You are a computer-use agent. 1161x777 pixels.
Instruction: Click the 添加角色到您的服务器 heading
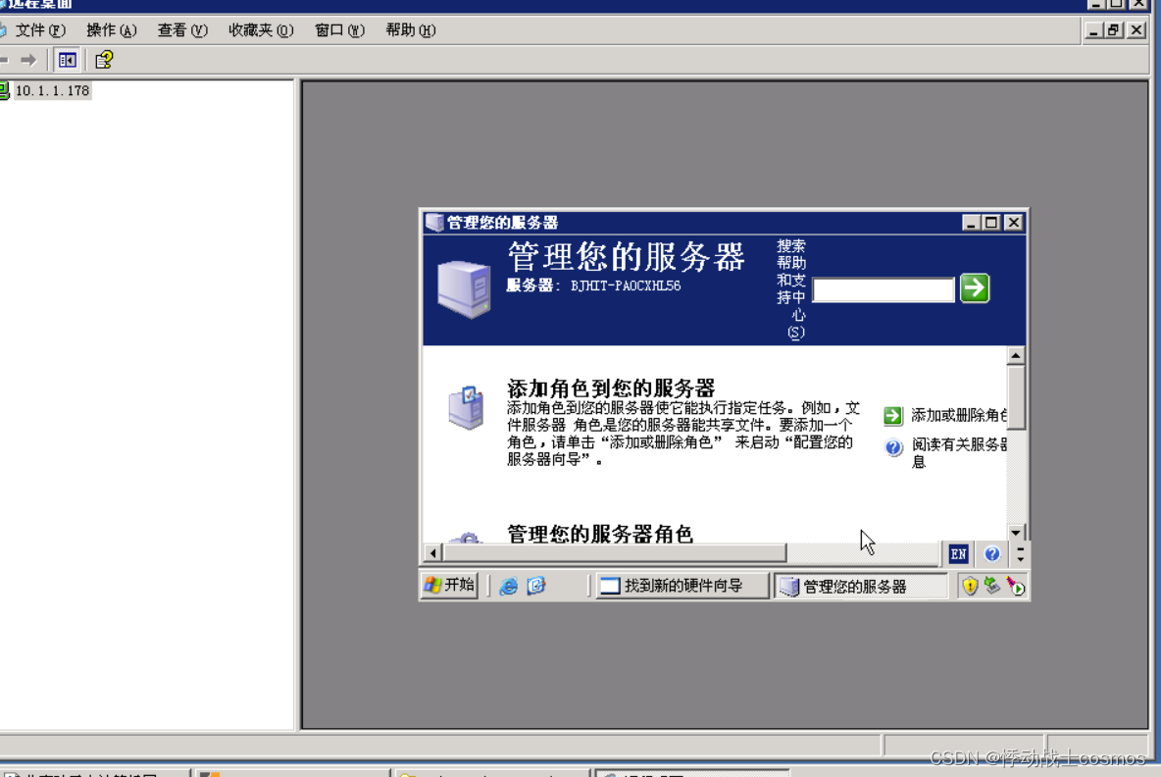611,388
